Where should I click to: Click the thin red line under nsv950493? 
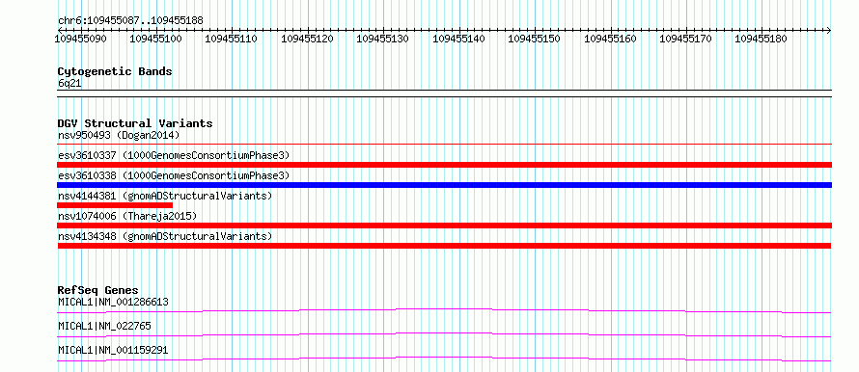click(444, 145)
